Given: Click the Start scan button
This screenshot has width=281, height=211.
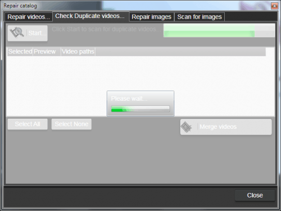Looking at the screenshot, I should click(x=28, y=33).
